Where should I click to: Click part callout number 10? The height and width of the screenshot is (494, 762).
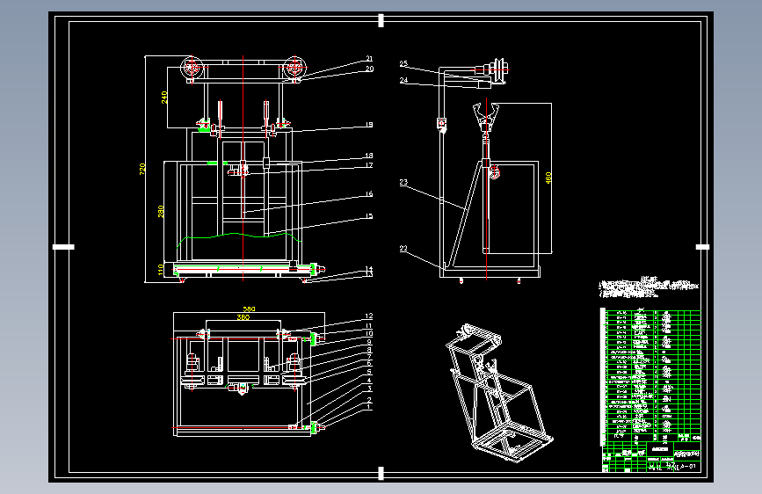click(x=369, y=333)
